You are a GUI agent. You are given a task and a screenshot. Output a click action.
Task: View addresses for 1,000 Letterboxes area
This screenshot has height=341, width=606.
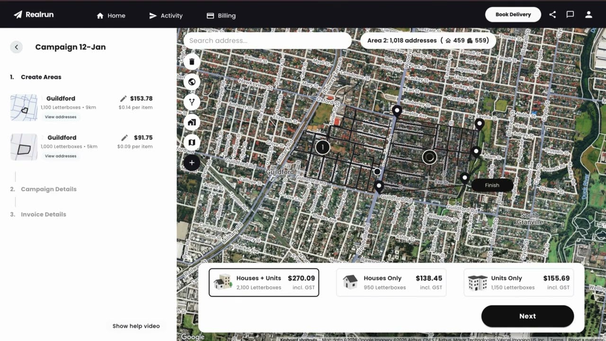61,156
